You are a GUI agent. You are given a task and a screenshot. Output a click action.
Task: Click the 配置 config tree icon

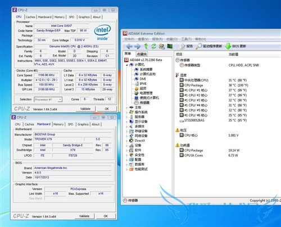(132, 159)
